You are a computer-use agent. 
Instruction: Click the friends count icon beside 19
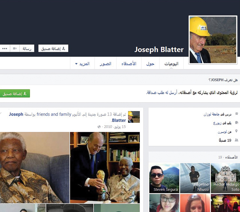coord(236,140)
